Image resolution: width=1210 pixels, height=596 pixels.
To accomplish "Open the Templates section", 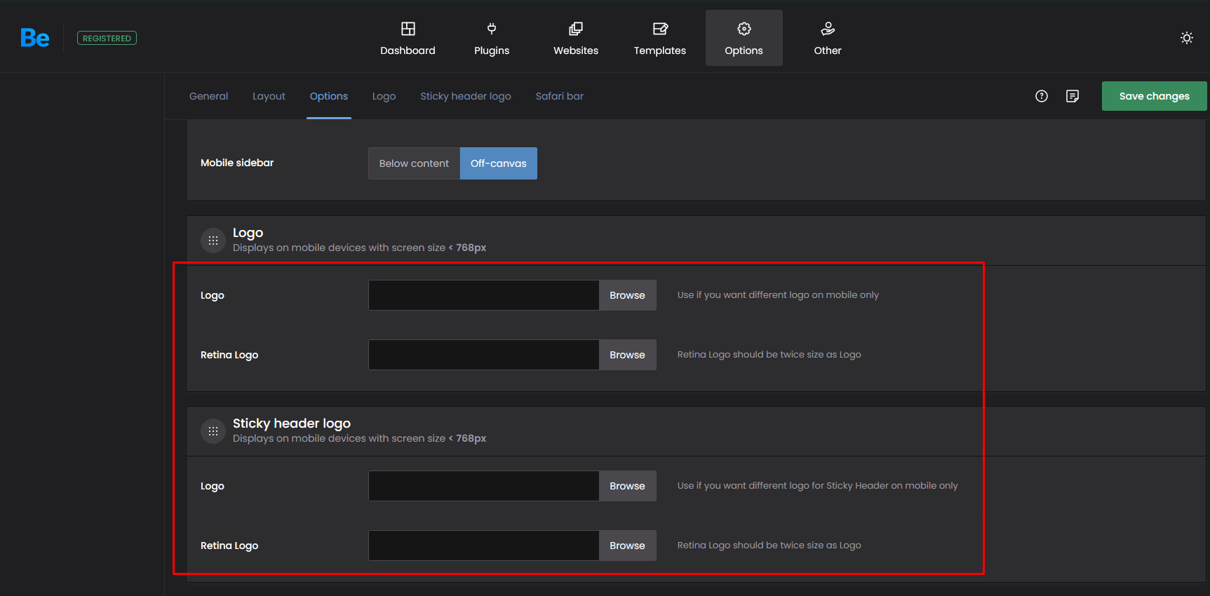I will [x=660, y=38].
